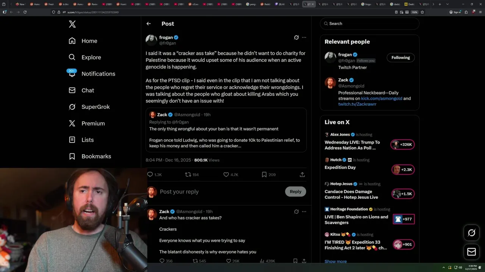The image size is (485, 272).
Task: Join Alex Jones live +326K
Action: pos(402,145)
